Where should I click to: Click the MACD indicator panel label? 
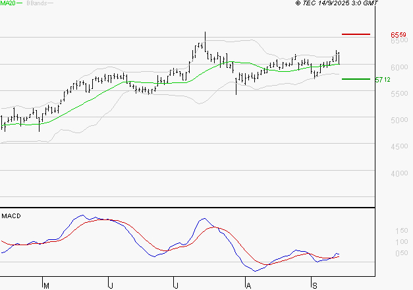click(11, 216)
